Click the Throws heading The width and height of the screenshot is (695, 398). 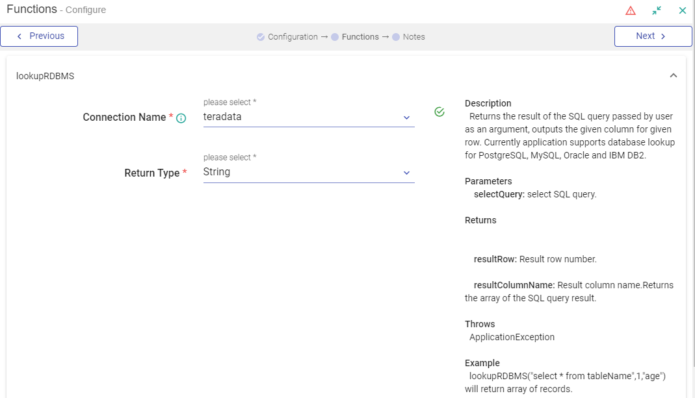(x=480, y=324)
